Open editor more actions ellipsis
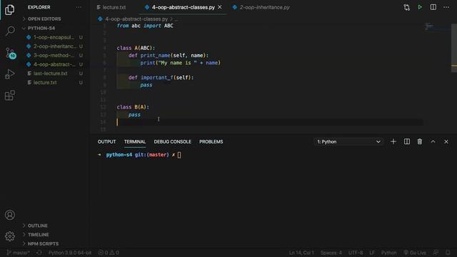 [446, 7]
